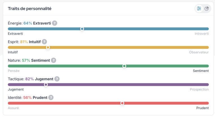Switch to the pie chart view icon
The width and height of the screenshot is (215, 117).
coord(207,9)
